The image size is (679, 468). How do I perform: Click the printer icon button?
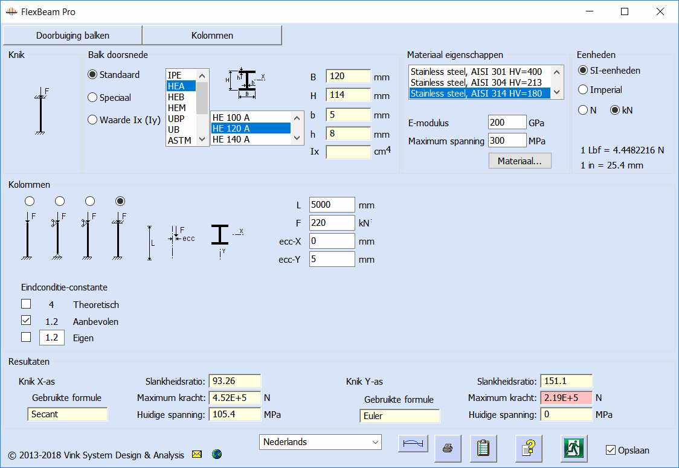click(x=448, y=449)
